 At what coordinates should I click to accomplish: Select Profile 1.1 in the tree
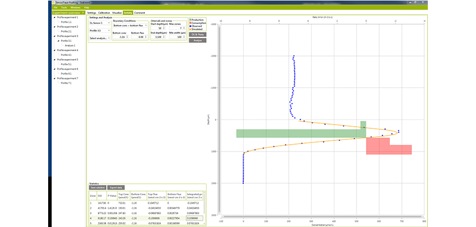[x=66, y=22]
